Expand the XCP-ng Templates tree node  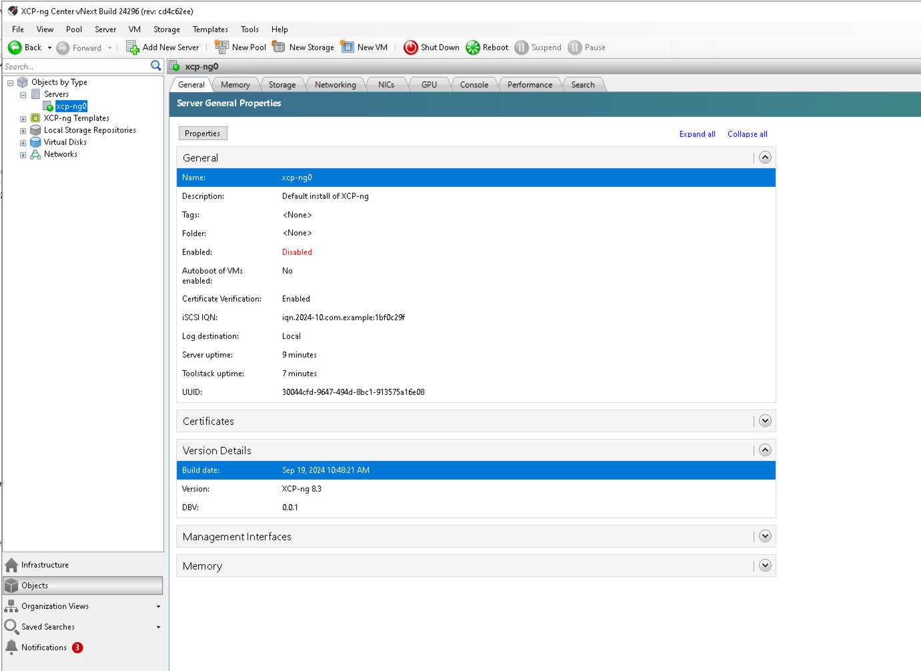tap(23, 119)
